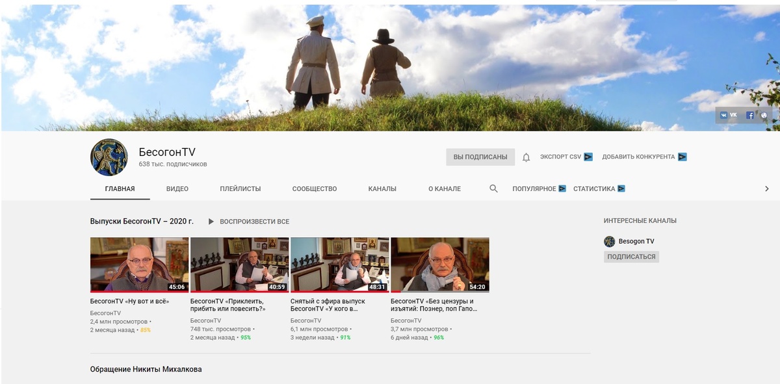Click БесогонTV under the 3,7 млн просмотров video
The width and height of the screenshot is (780, 384).
[406, 321]
